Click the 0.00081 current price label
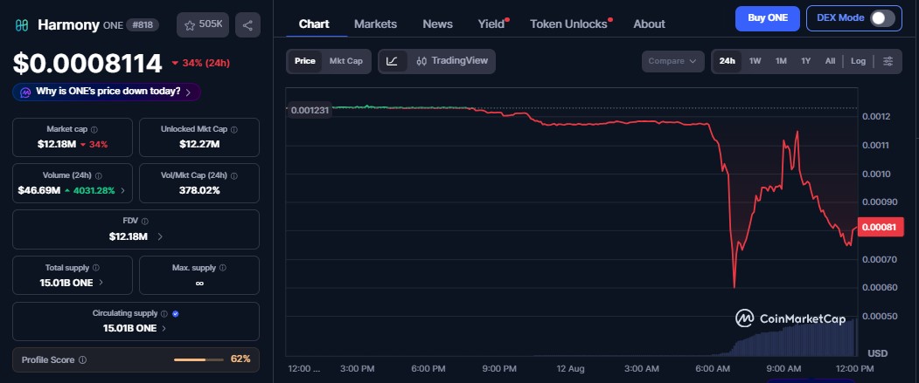 click(x=880, y=228)
